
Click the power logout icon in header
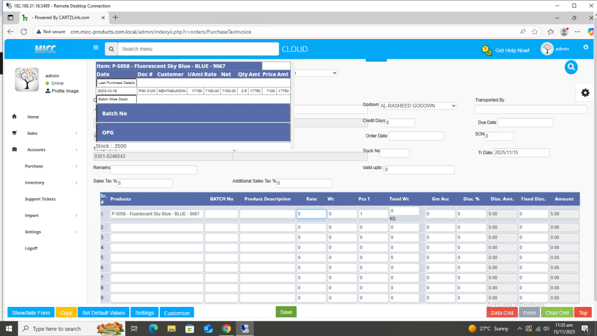click(x=585, y=47)
